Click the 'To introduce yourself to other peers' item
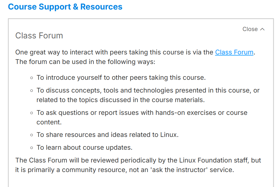Image resolution: width=278 pixels, height=187 pixels. pyautogui.click(x=121, y=78)
